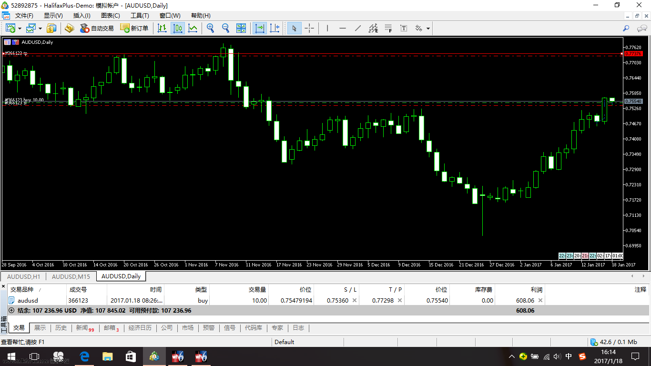Screen dimensions: 651x366
Task: Click the chat bubble icon top right
Action: point(641,28)
